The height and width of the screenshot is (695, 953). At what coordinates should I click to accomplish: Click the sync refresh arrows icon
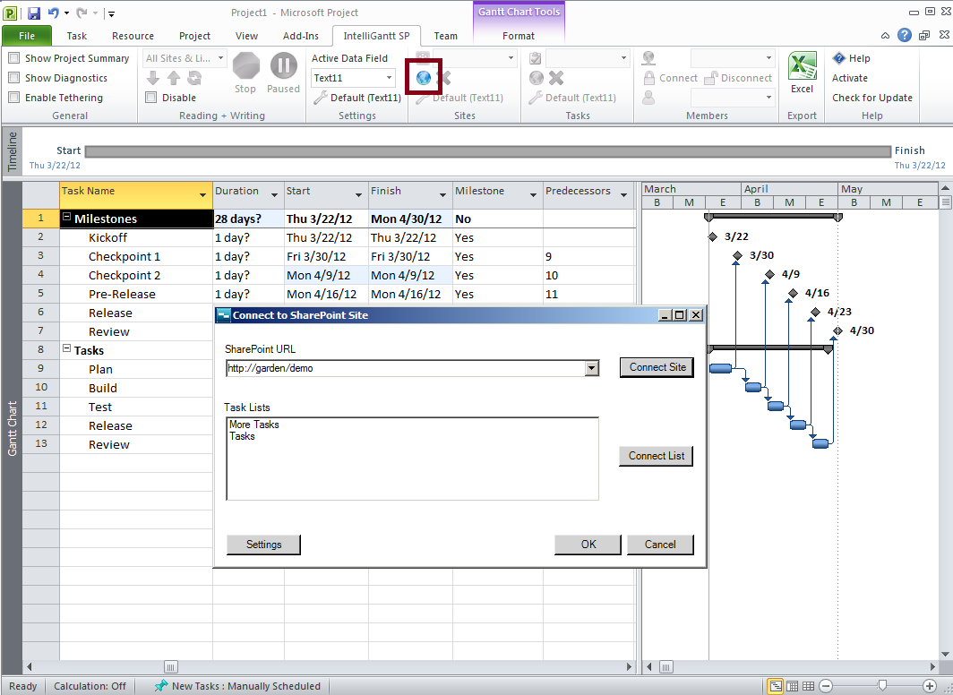[x=194, y=78]
